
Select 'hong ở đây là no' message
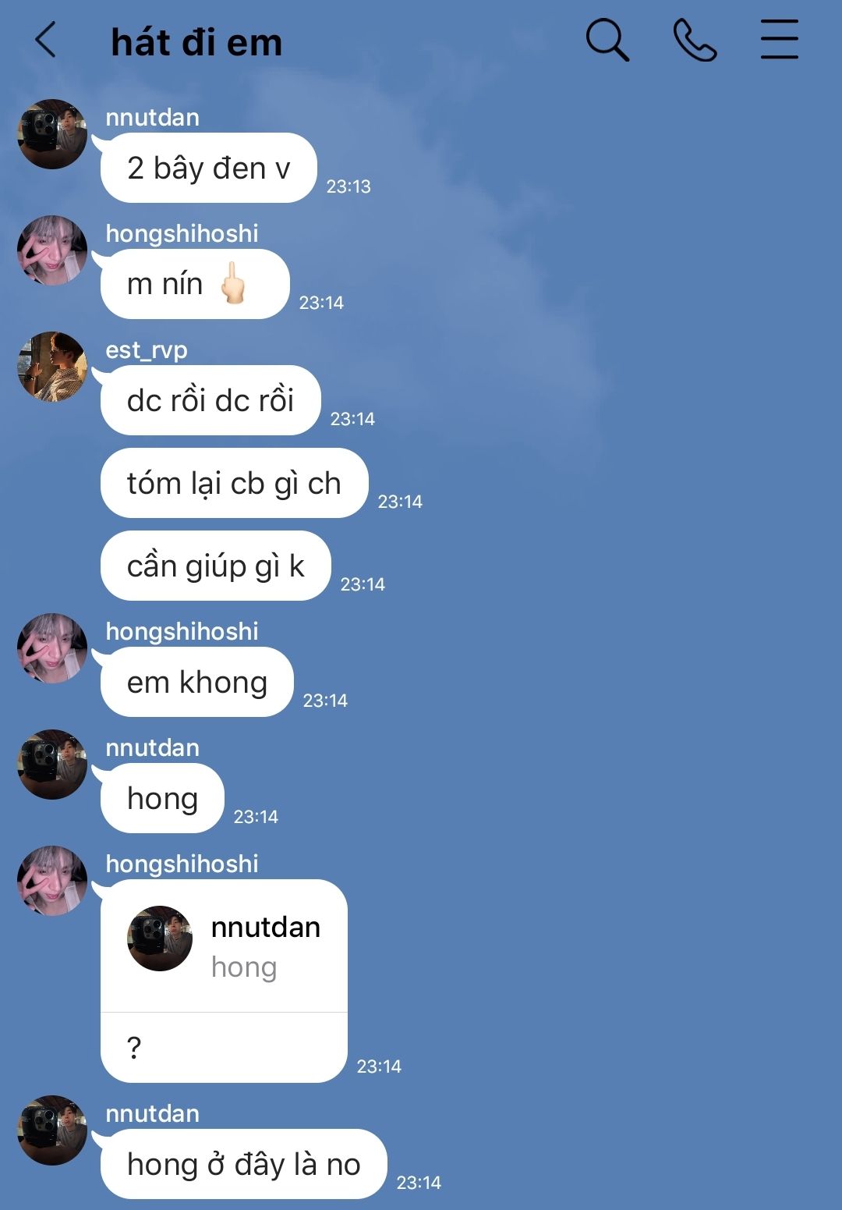pyautogui.click(x=243, y=1164)
